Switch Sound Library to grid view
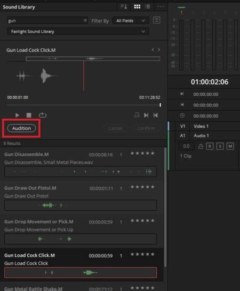Viewport: 240px width, 291px height. pos(137,7)
